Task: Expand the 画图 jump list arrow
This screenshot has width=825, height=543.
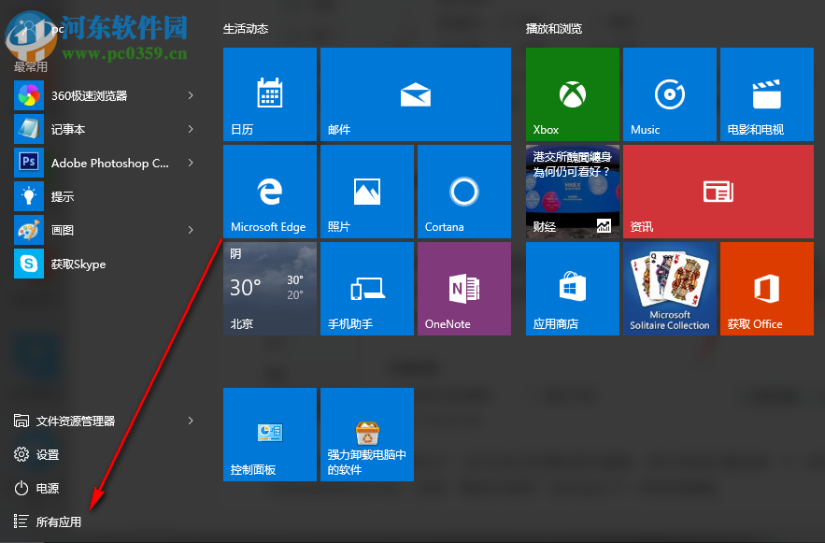Action: 191,230
